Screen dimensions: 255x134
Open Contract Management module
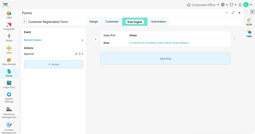[x=9, y=128]
